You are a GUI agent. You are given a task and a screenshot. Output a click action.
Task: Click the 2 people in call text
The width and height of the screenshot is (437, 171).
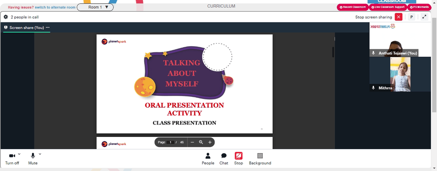(25, 17)
